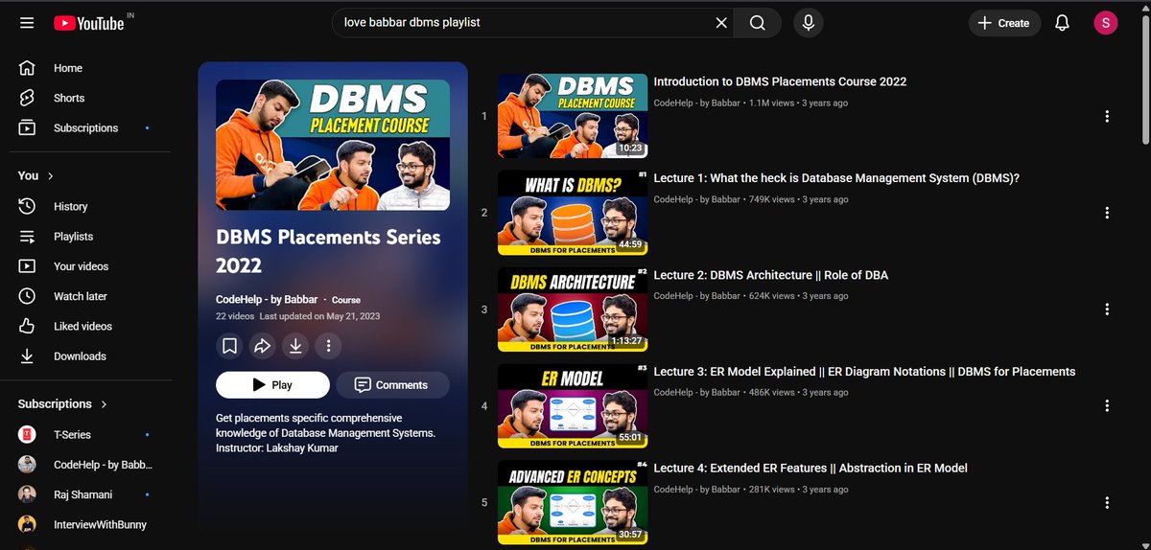Go to YouTube home via logo
The image size is (1151, 550).
point(89,23)
